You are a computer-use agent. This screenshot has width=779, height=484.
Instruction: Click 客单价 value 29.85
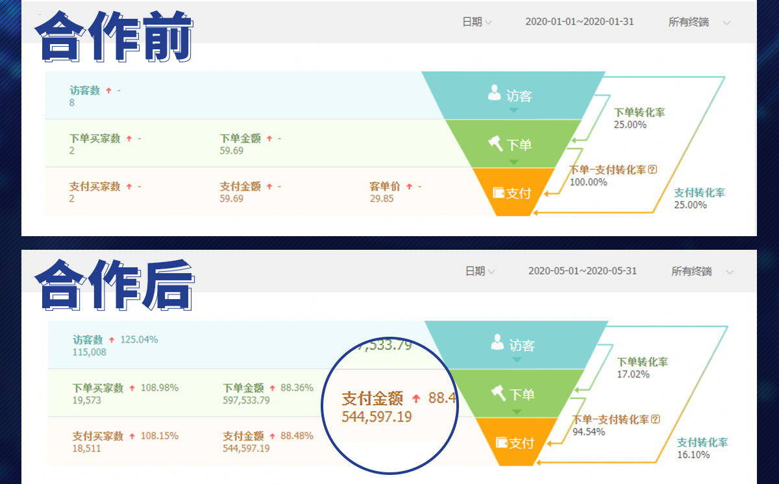pos(382,199)
